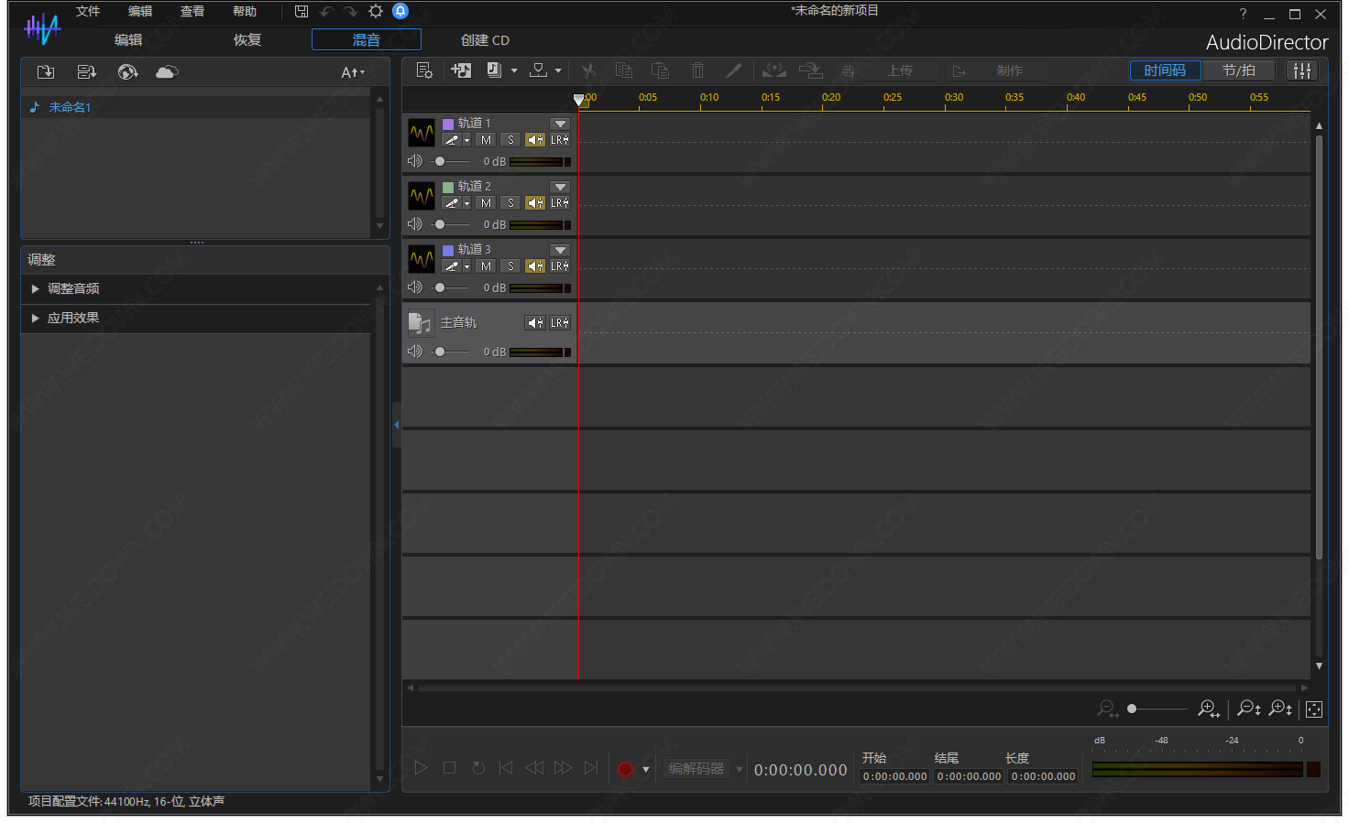
Task: Click the 主音轨 master track file icon
Action: click(420, 323)
